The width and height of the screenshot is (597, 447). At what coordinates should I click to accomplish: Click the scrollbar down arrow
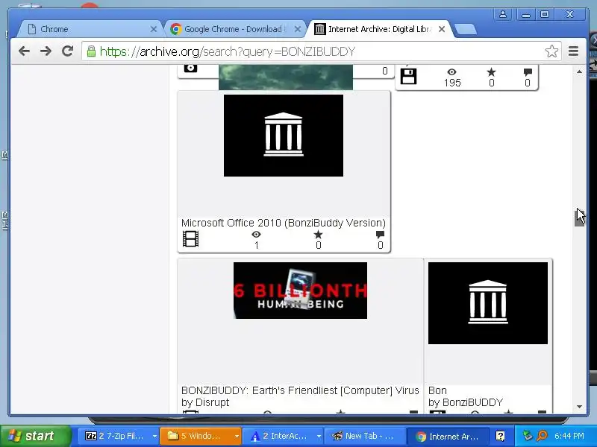pyautogui.click(x=580, y=406)
